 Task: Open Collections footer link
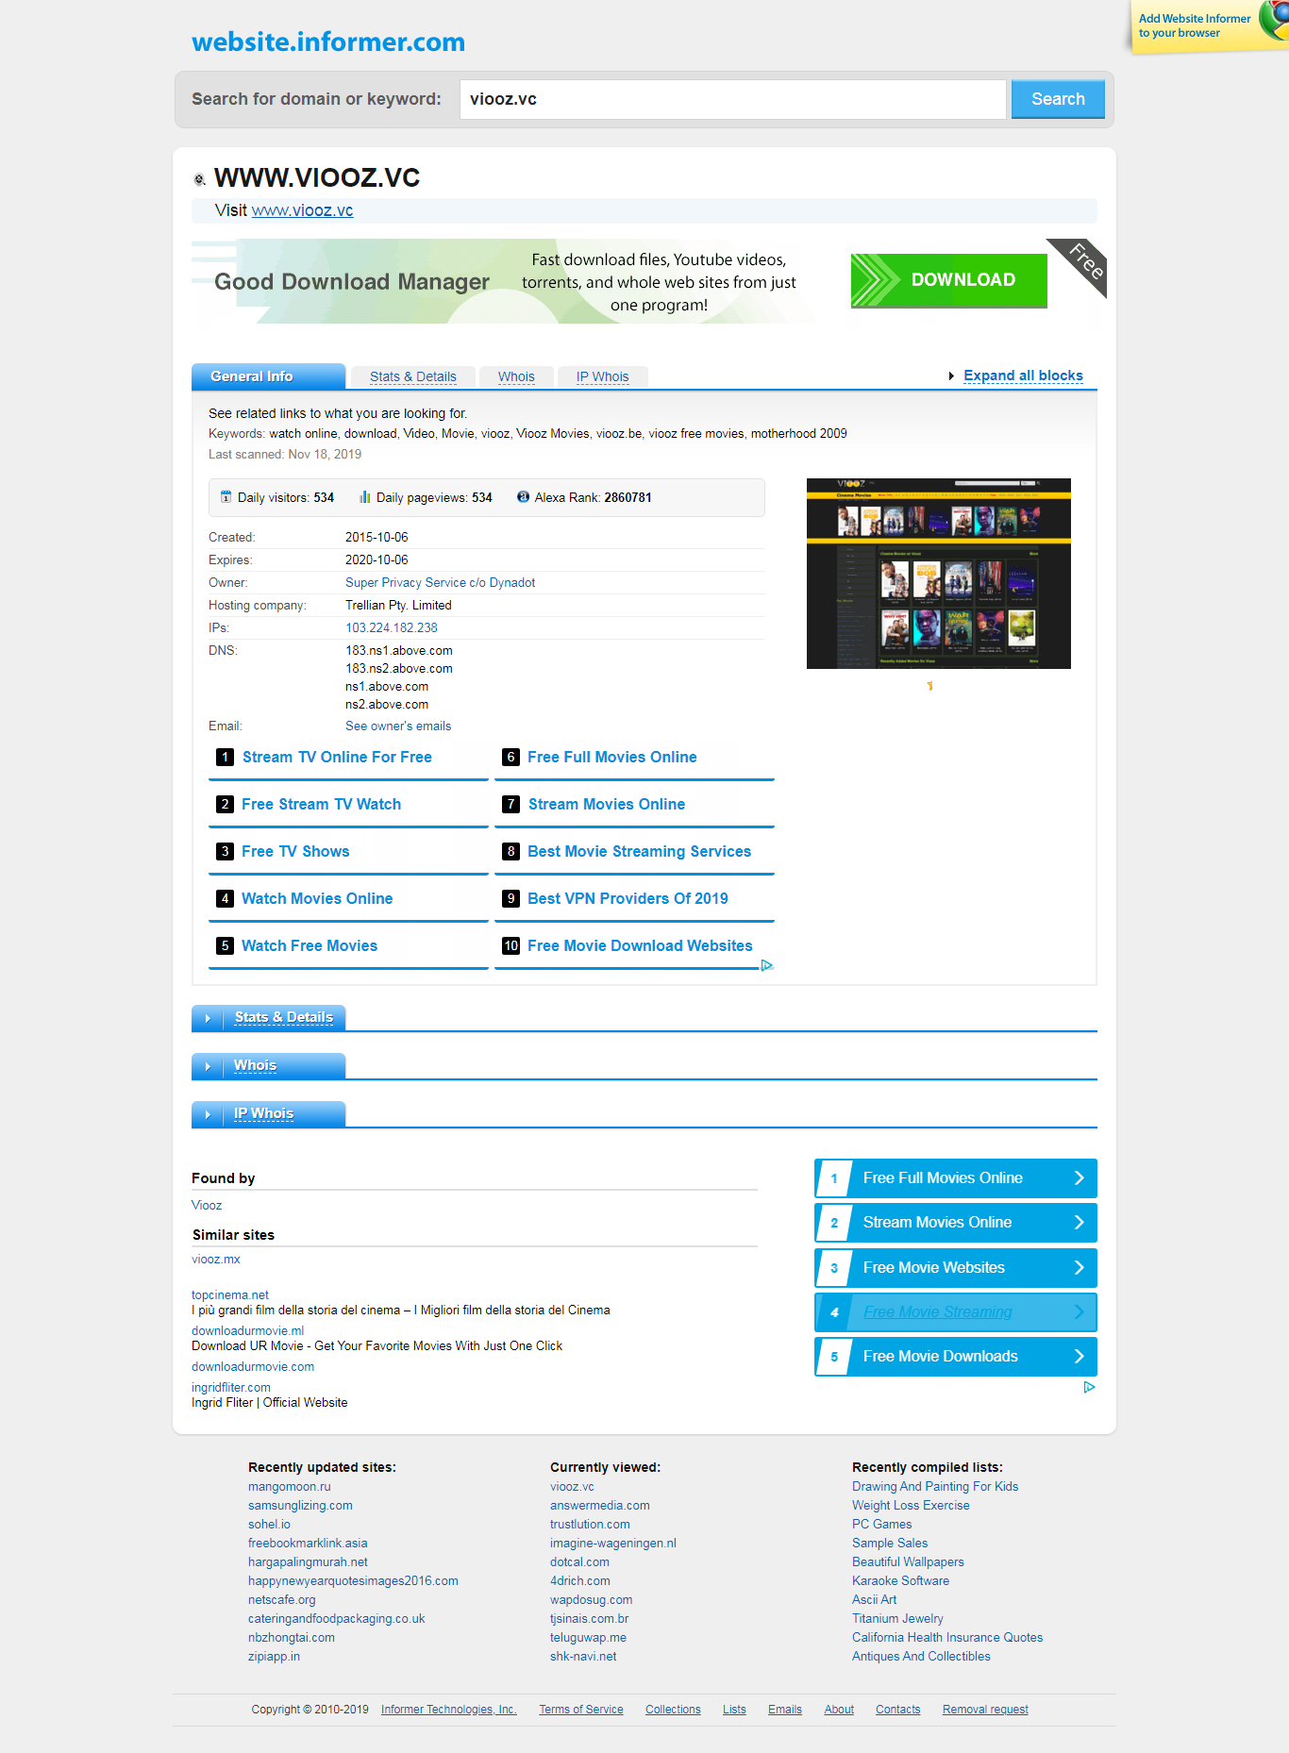point(673,1709)
